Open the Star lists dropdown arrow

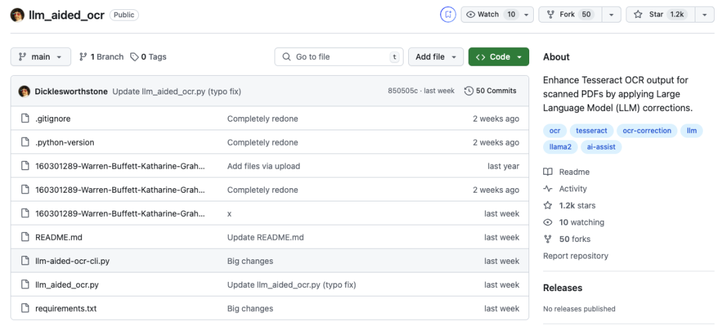704,15
